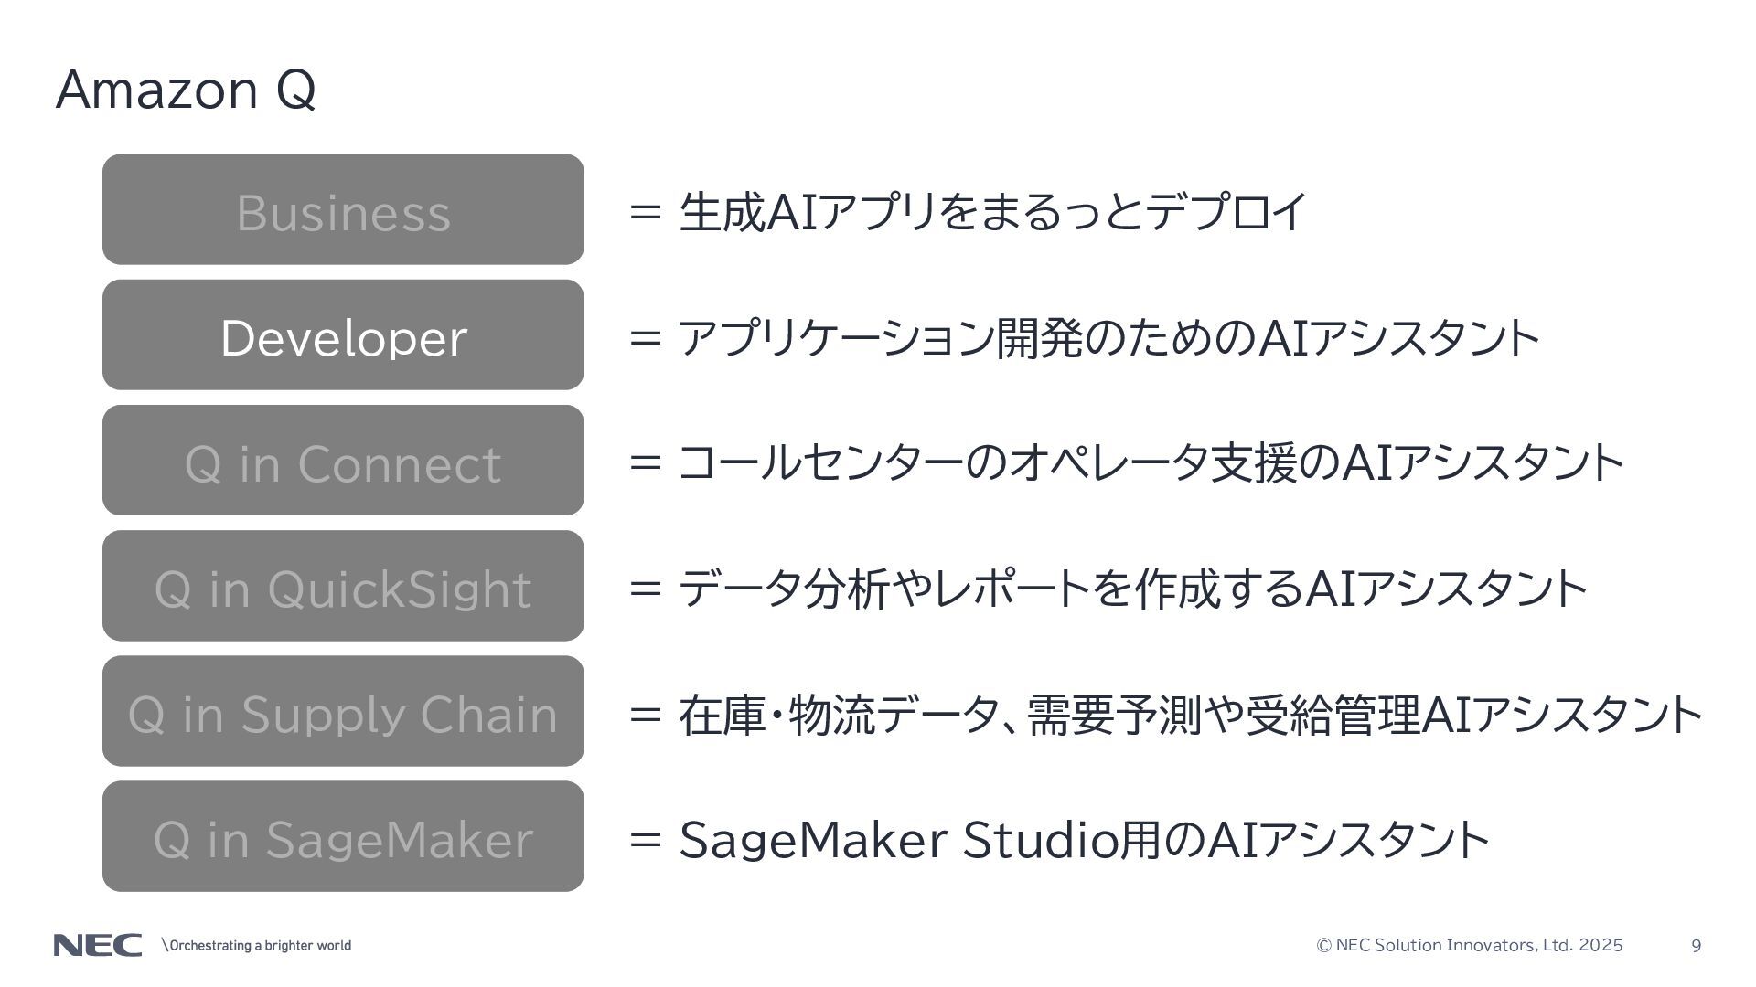Click the アプリケーション開発のためのAIアシスタント text
The image size is (1756, 987).
1109,337
